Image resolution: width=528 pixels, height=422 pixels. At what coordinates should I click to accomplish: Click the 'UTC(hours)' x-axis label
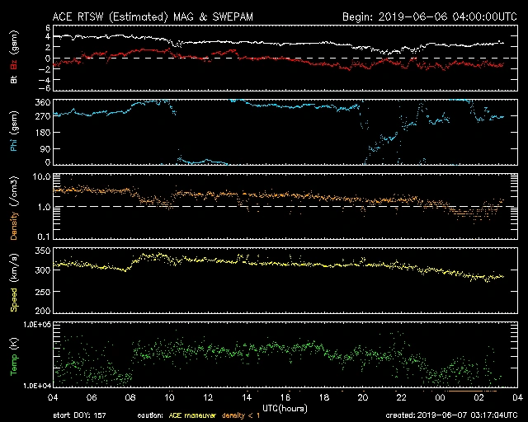click(x=285, y=408)
